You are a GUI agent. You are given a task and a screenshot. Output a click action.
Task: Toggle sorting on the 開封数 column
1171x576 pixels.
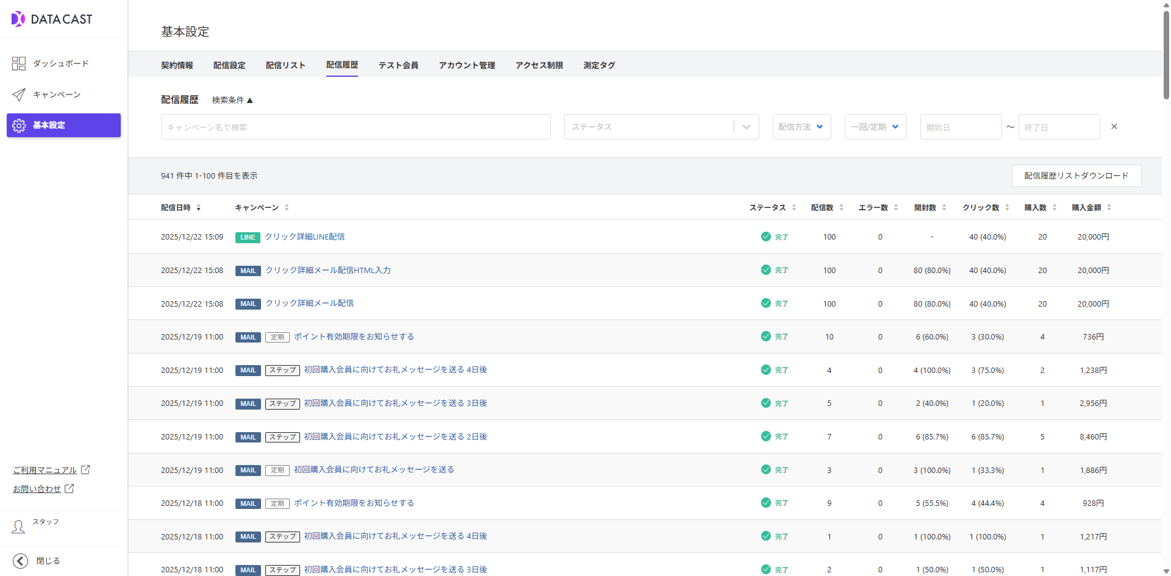point(944,208)
